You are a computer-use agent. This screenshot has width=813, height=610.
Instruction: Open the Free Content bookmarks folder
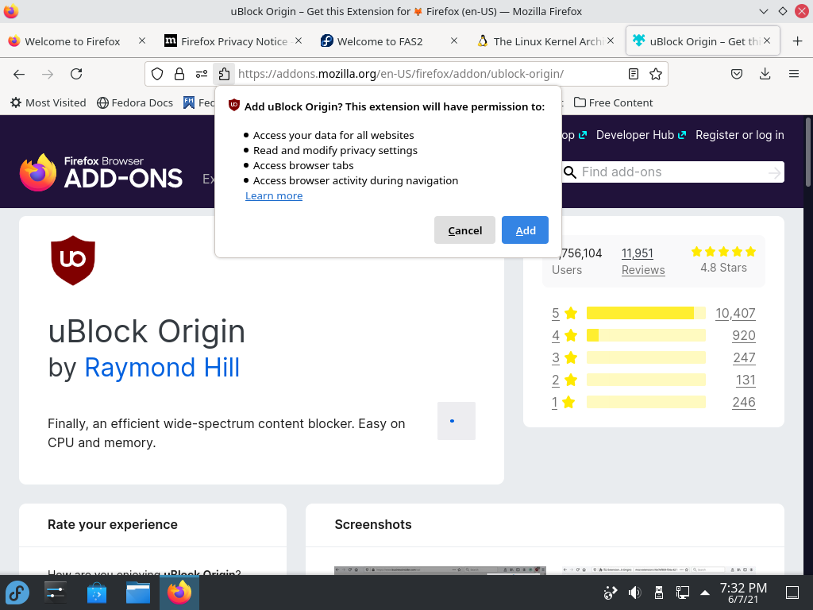[614, 102]
